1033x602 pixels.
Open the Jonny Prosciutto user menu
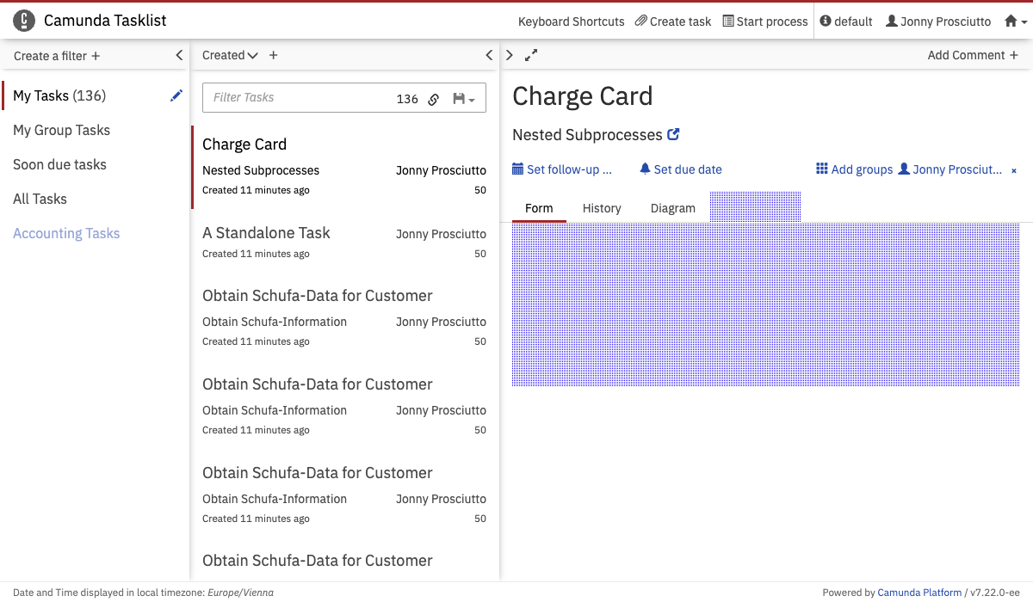click(938, 21)
